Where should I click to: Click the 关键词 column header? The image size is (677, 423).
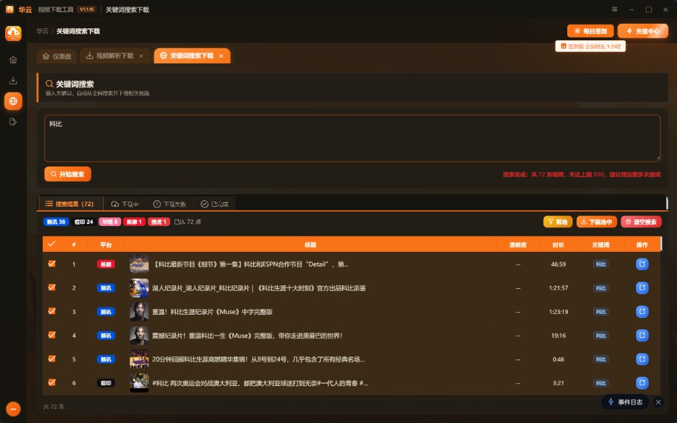[600, 245]
